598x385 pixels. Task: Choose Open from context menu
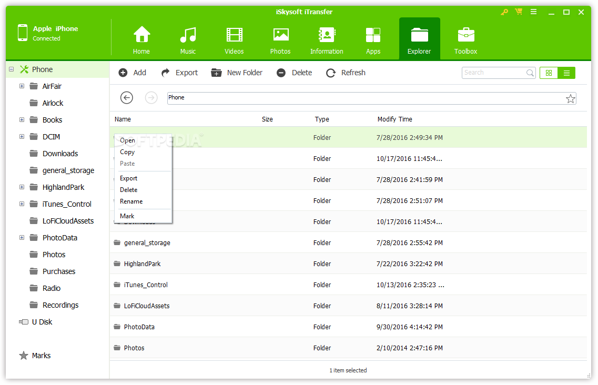pyautogui.click(x=143, y=140)
